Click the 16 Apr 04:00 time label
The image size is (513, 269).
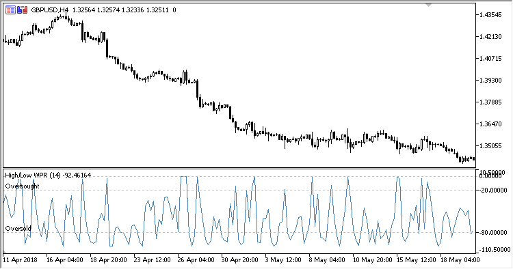(x=65, y=260)
